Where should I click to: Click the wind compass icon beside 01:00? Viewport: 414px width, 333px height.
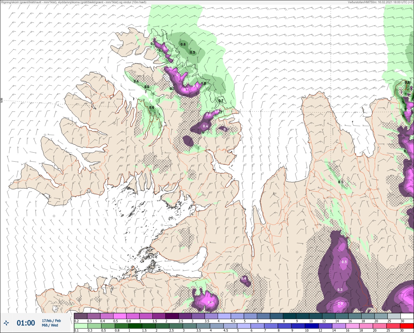6,323
